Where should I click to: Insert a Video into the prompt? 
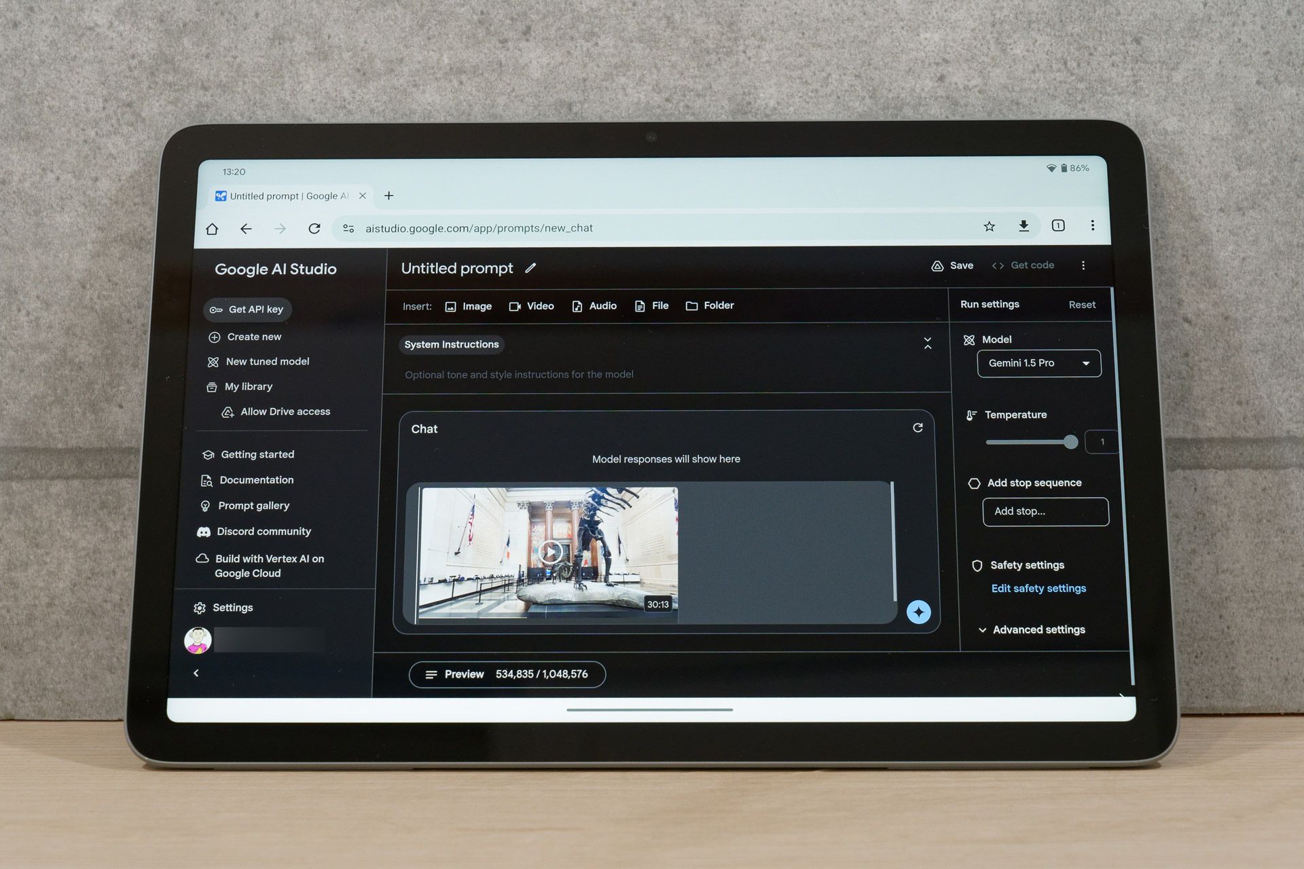tap(531, 306)
